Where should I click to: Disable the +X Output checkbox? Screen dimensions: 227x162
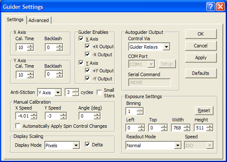(87, 47)
